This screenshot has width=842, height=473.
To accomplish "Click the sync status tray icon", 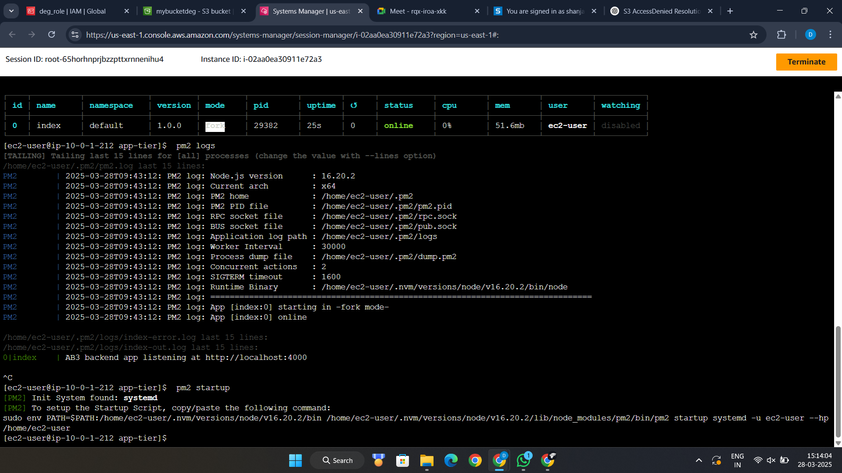I will tap(717, 461).
